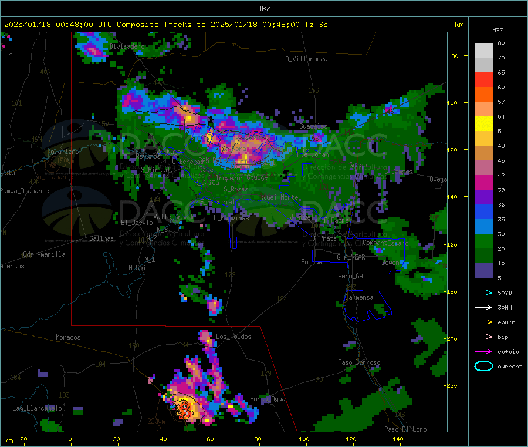
Task: Click the pink bip arrow symbol in legend
Action: point(483,337)
